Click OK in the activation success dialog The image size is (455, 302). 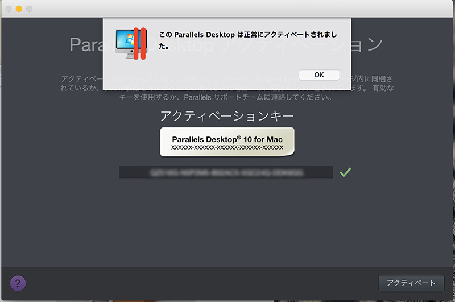[319, 75]
